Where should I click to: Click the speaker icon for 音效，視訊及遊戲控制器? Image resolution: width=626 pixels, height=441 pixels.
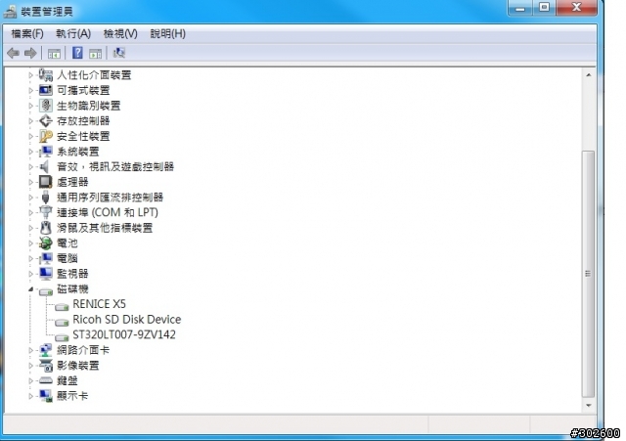click(45, 166)
